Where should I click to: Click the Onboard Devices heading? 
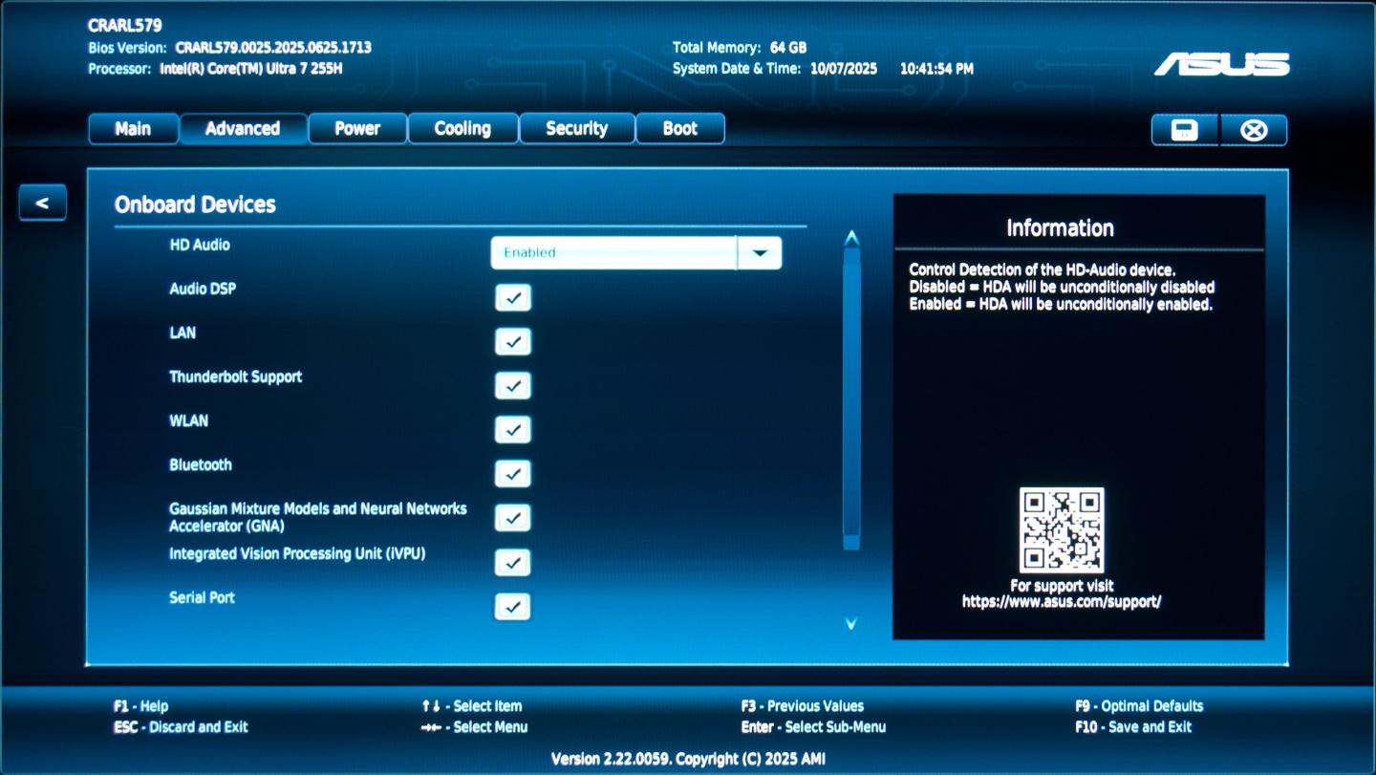click(x=195, y=205)
